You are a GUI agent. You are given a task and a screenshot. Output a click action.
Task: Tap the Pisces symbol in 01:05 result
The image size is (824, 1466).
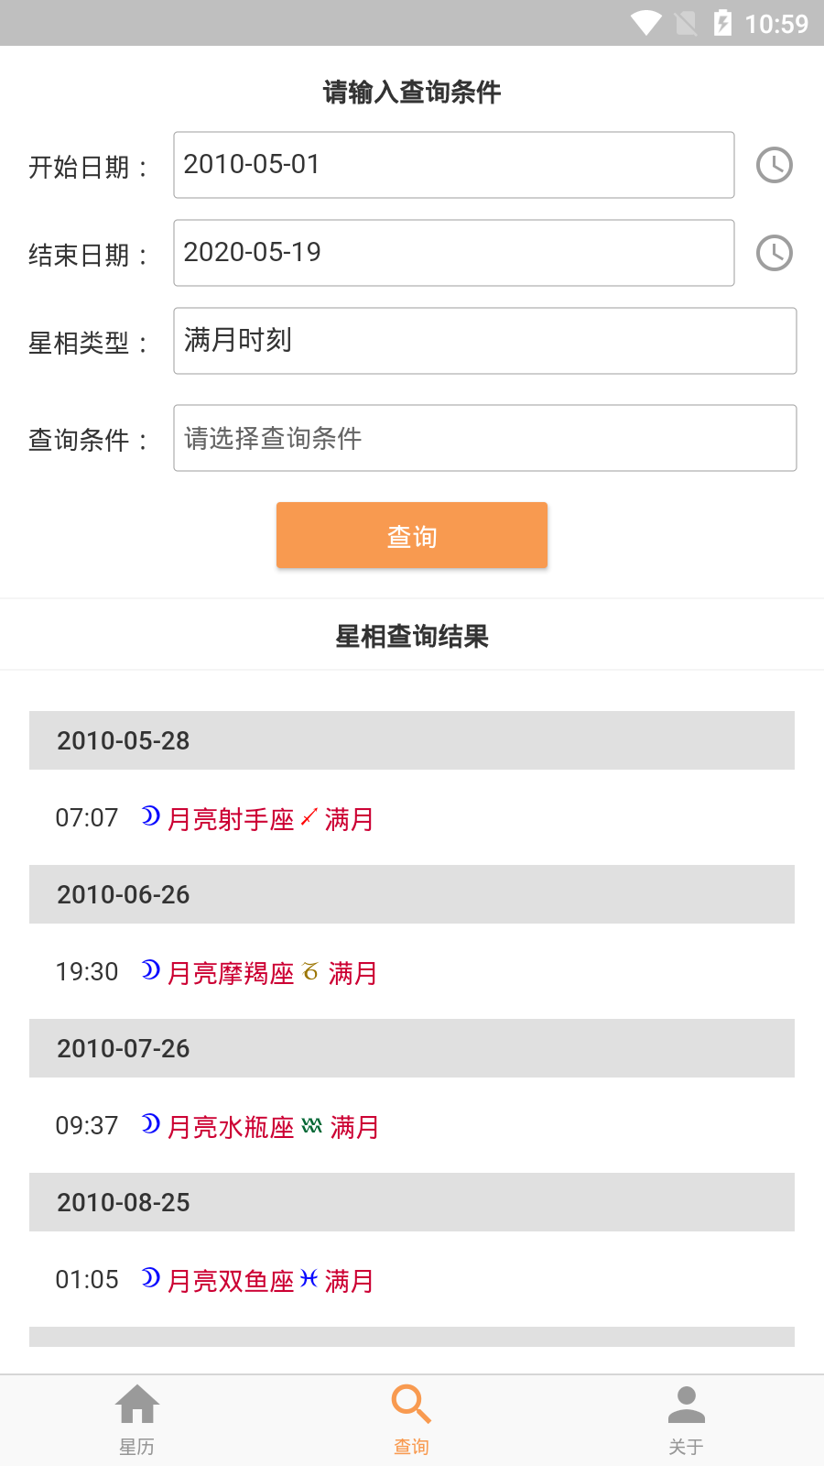coord(309,1278)
